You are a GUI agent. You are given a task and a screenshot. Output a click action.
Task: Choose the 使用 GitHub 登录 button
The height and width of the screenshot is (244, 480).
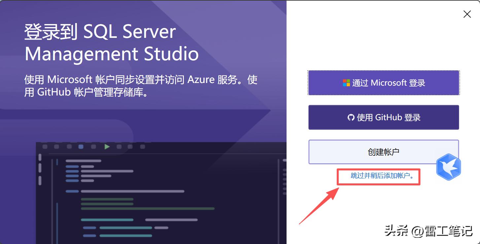pos(384,117)
